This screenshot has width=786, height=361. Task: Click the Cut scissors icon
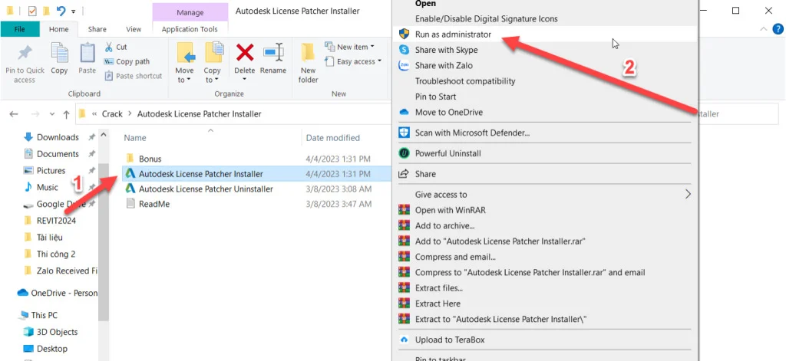tap(109, 47)
